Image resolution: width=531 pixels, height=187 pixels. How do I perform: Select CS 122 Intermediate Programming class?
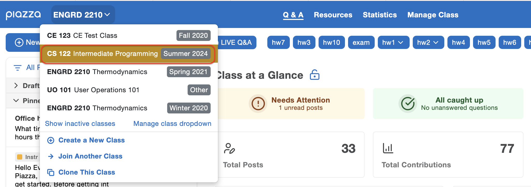point(129,54)
